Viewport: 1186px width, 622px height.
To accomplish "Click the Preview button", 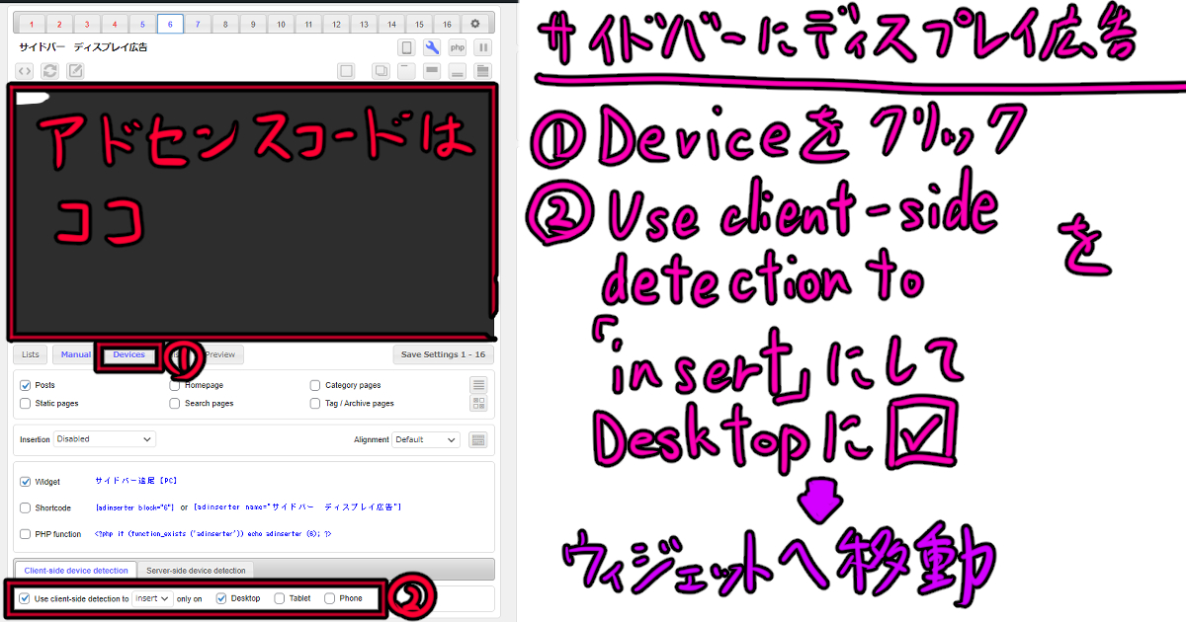I will [x=219, y=354].
